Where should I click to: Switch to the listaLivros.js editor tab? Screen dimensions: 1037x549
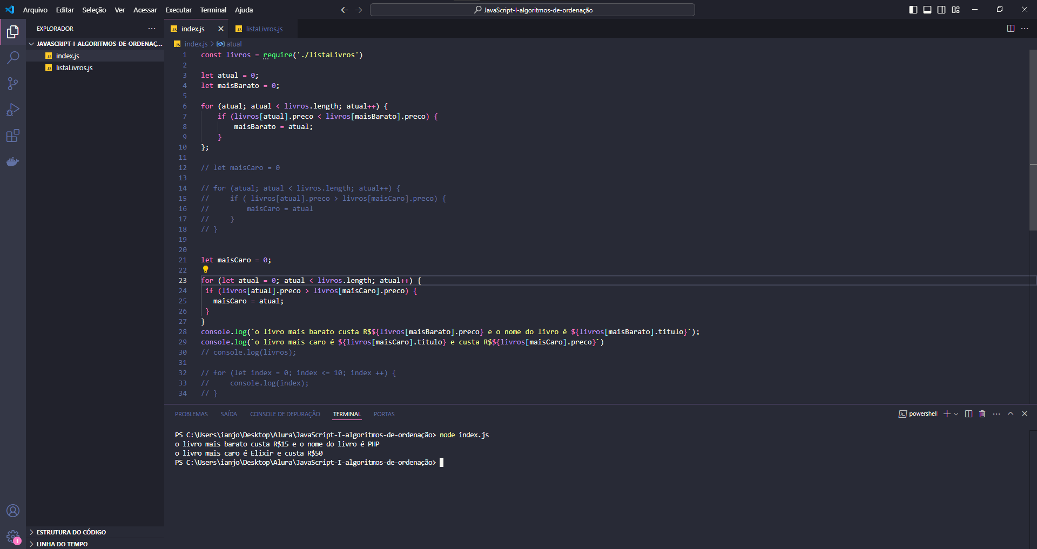(264, 29)
